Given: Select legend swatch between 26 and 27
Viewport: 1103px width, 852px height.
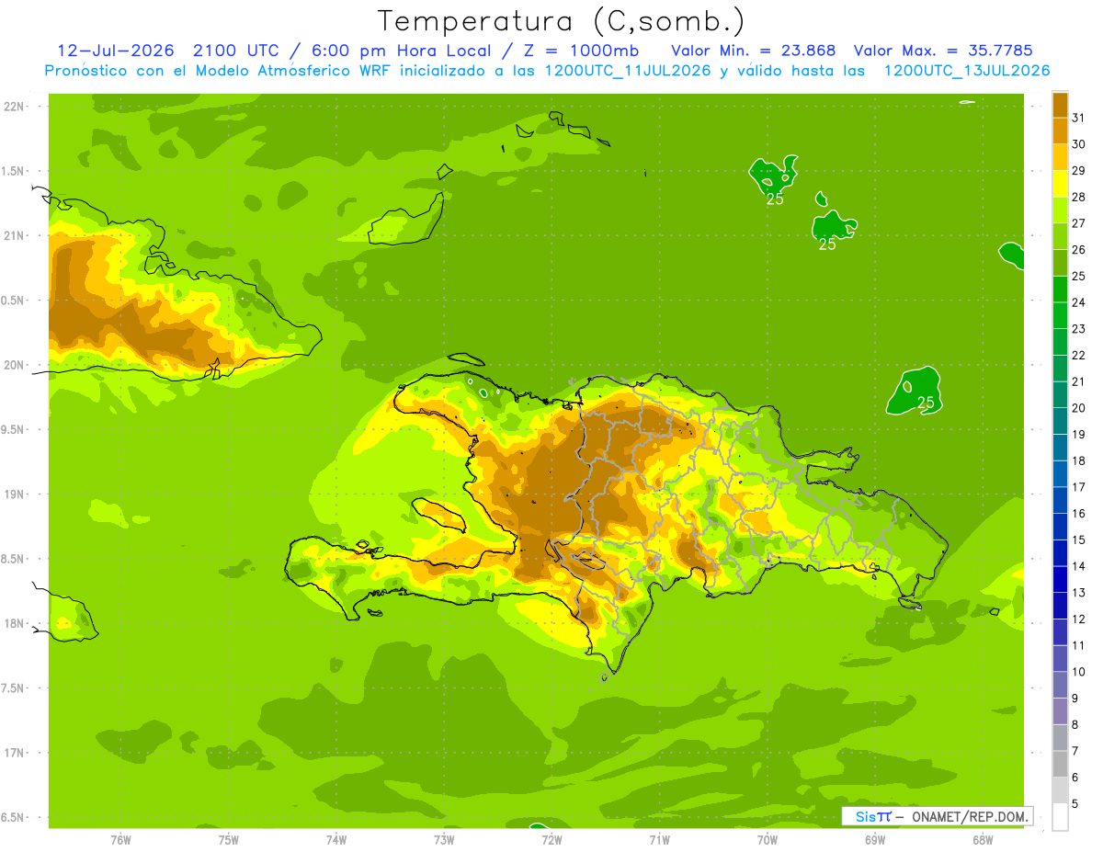Looking at the screenshot, I should point(1060,236).
